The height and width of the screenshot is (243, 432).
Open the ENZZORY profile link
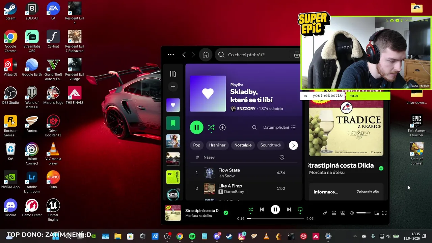pyautogui.click(x=246, y=109)
